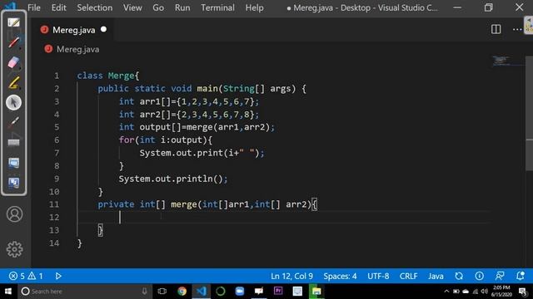
Task: Select the pink eraser annotation tool
Action: 13,62
